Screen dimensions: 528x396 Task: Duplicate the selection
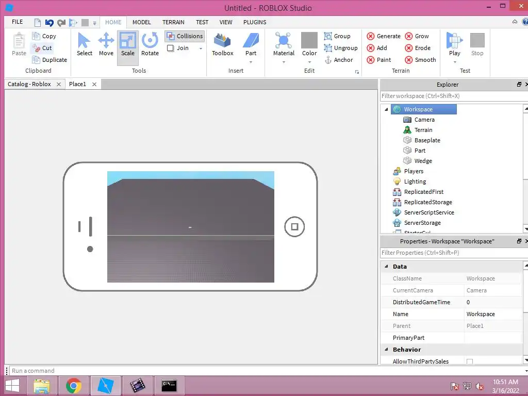(49, 60)
